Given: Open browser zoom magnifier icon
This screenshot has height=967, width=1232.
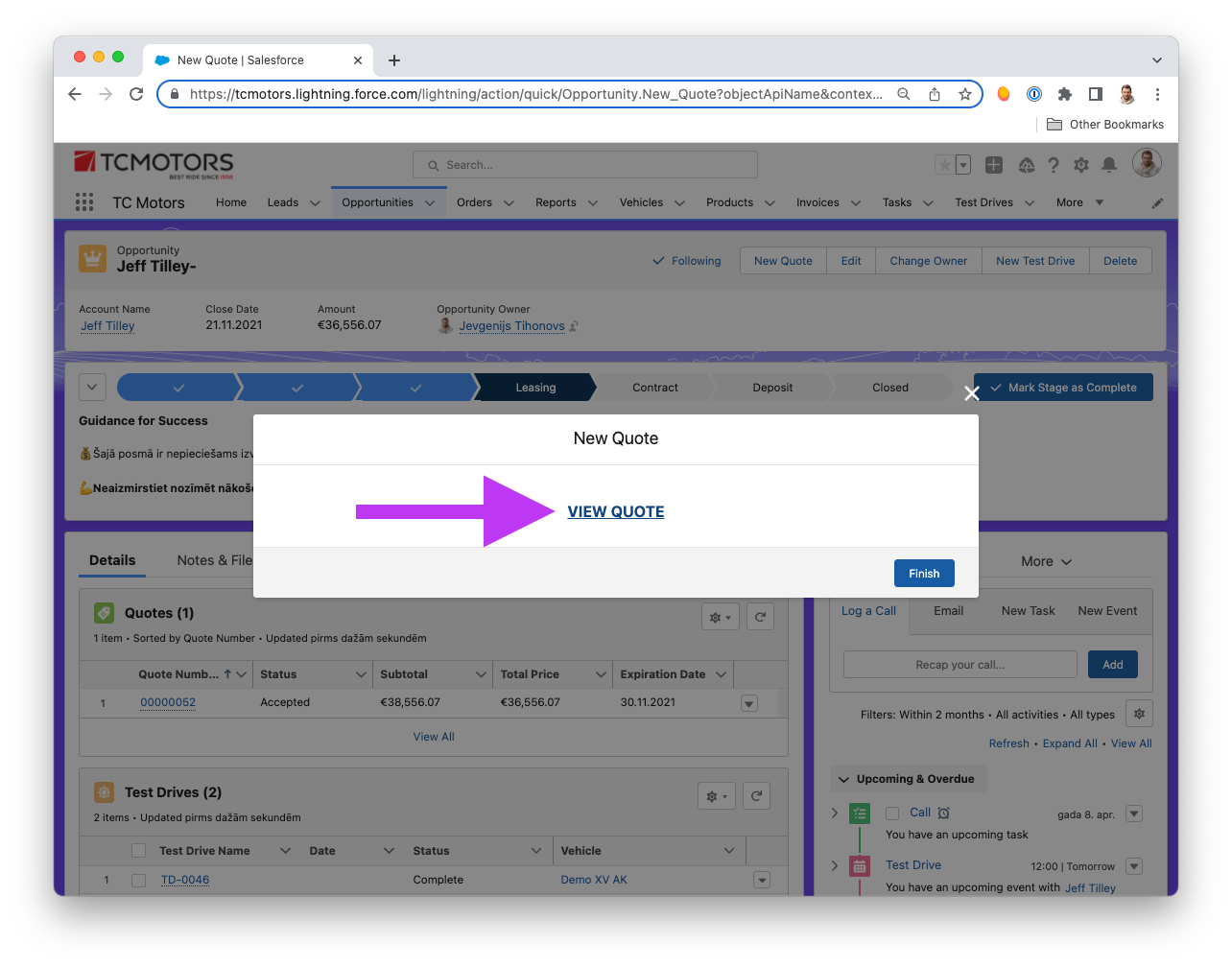Looking at the screenshot, I should pos(904,94).
